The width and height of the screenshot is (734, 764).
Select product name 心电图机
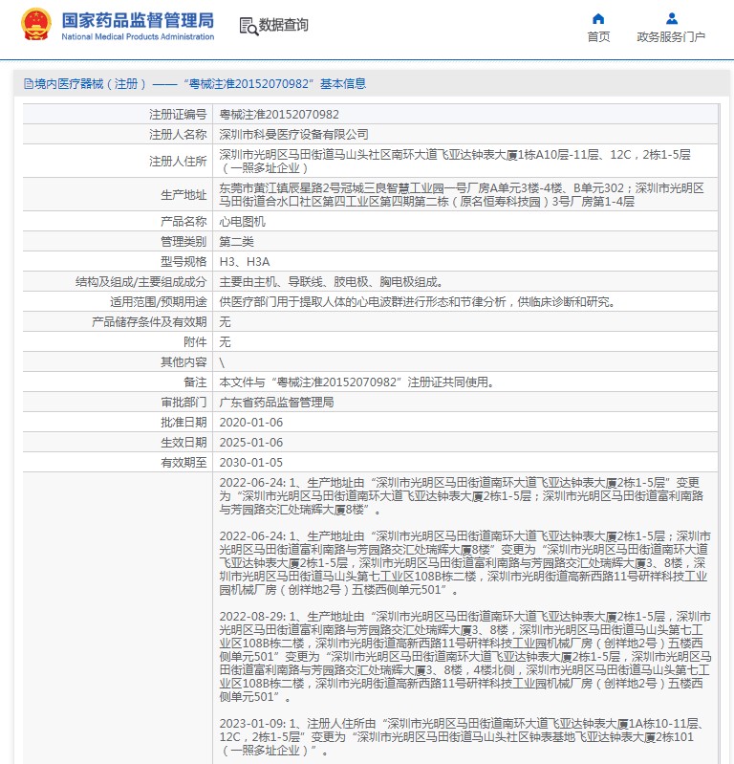pos(242,222)
